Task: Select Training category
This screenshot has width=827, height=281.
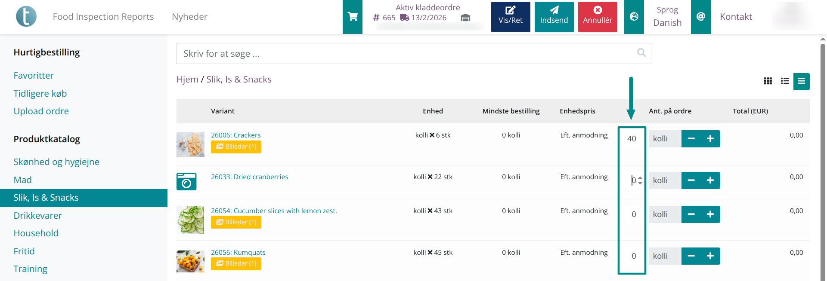Action: (x=30, y=269)
